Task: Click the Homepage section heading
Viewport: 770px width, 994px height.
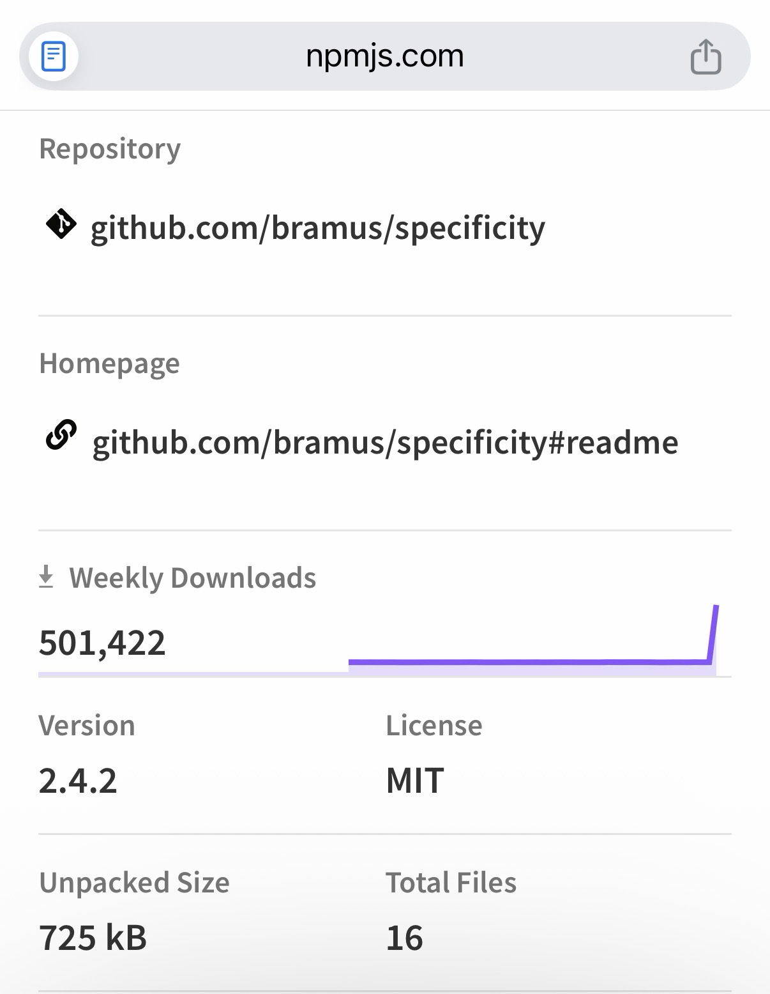Action: point(109,363)
